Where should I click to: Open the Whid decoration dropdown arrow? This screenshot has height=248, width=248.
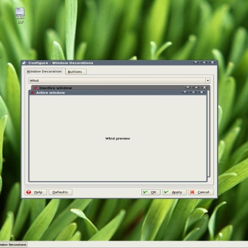[x=208, y=81]
